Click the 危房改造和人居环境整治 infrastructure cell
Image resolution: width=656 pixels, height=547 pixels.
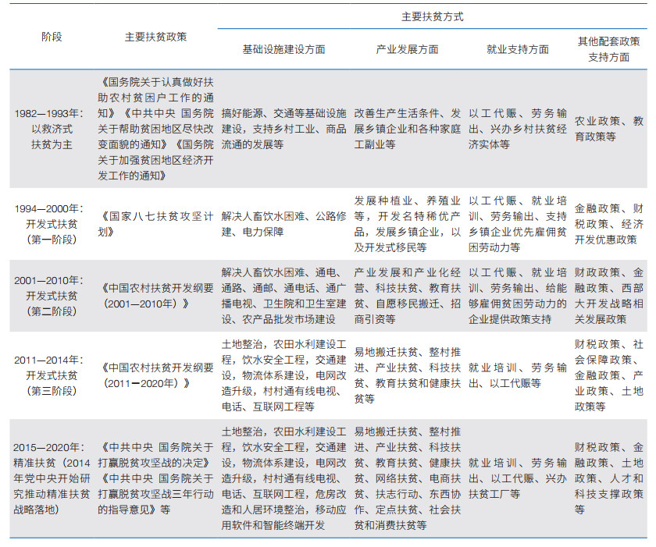click(x=283, y=478)
